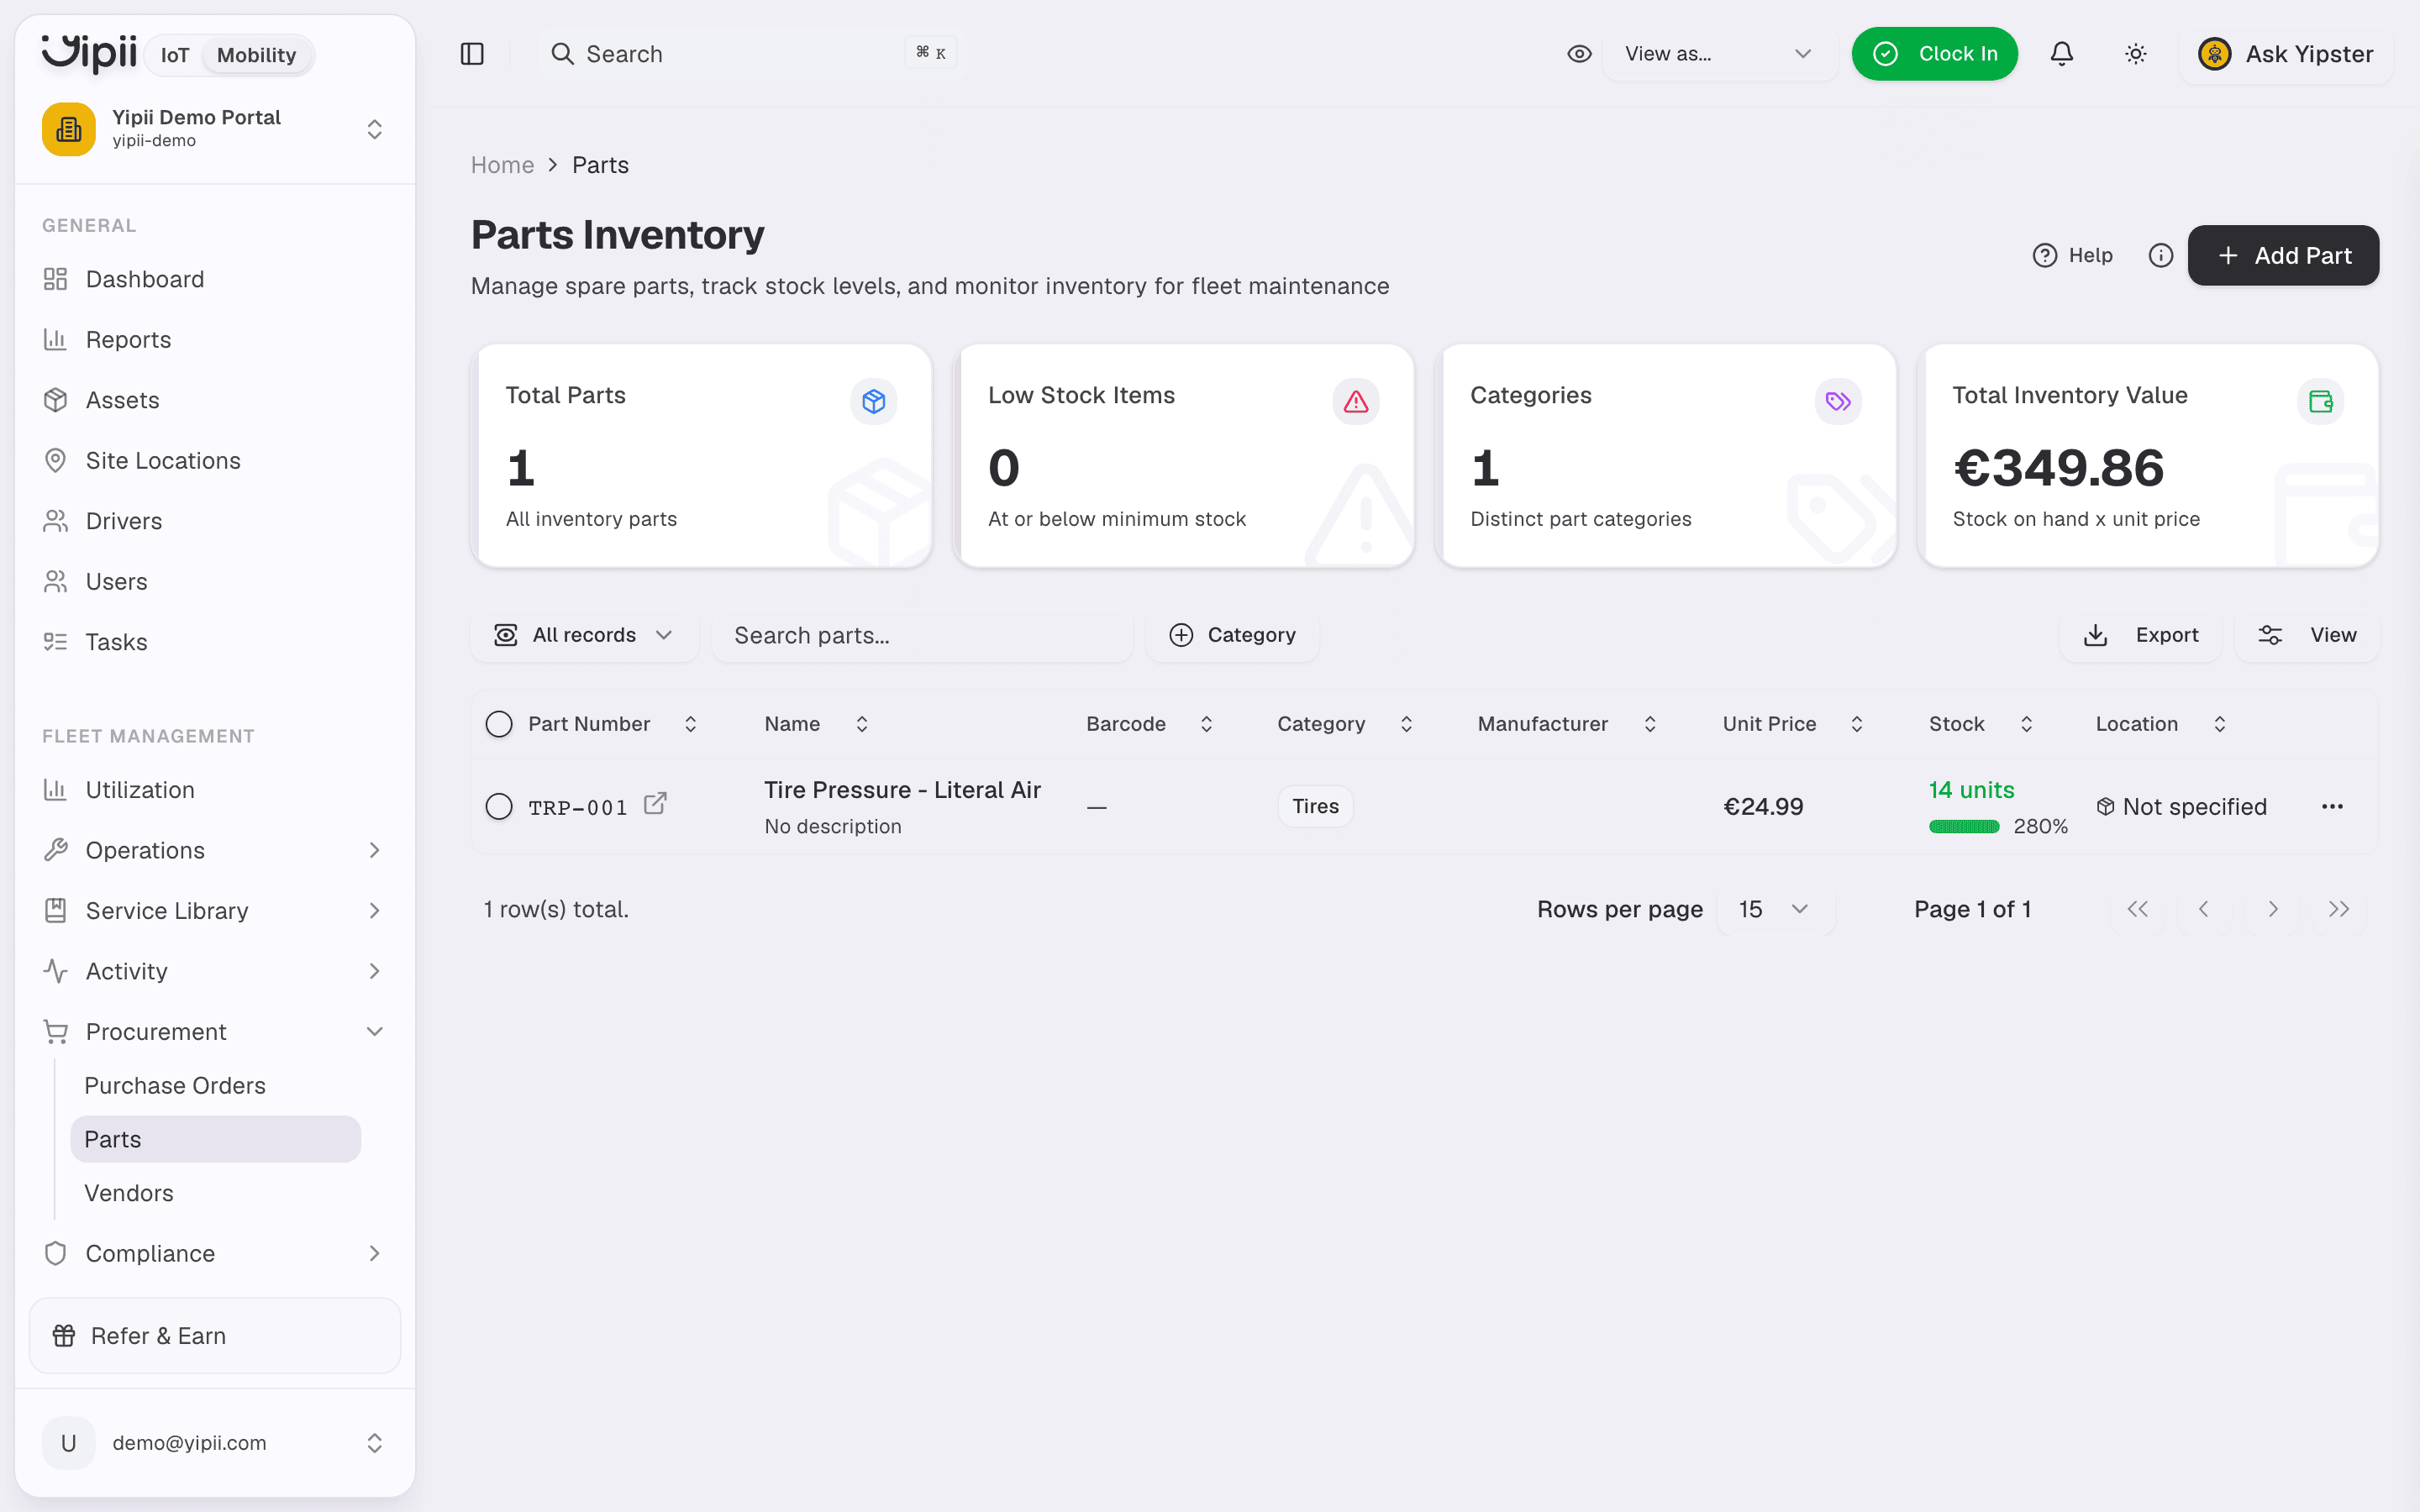Open Utilization in Fleet Management

tap(215, 790)
